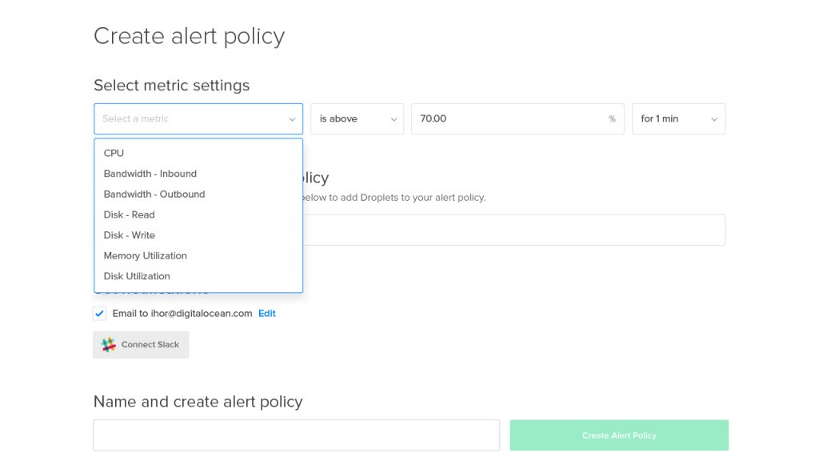This screenshot has width=819, height=461.
Task: Pick Disk - Read from the list
Action: 129,214
